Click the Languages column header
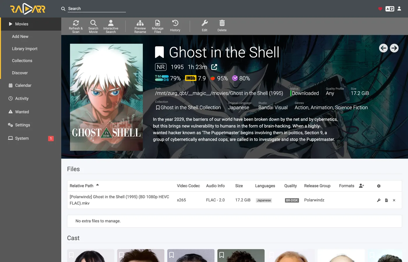The height and width of the screenshot is (262, 408). (x=265, y=186)
